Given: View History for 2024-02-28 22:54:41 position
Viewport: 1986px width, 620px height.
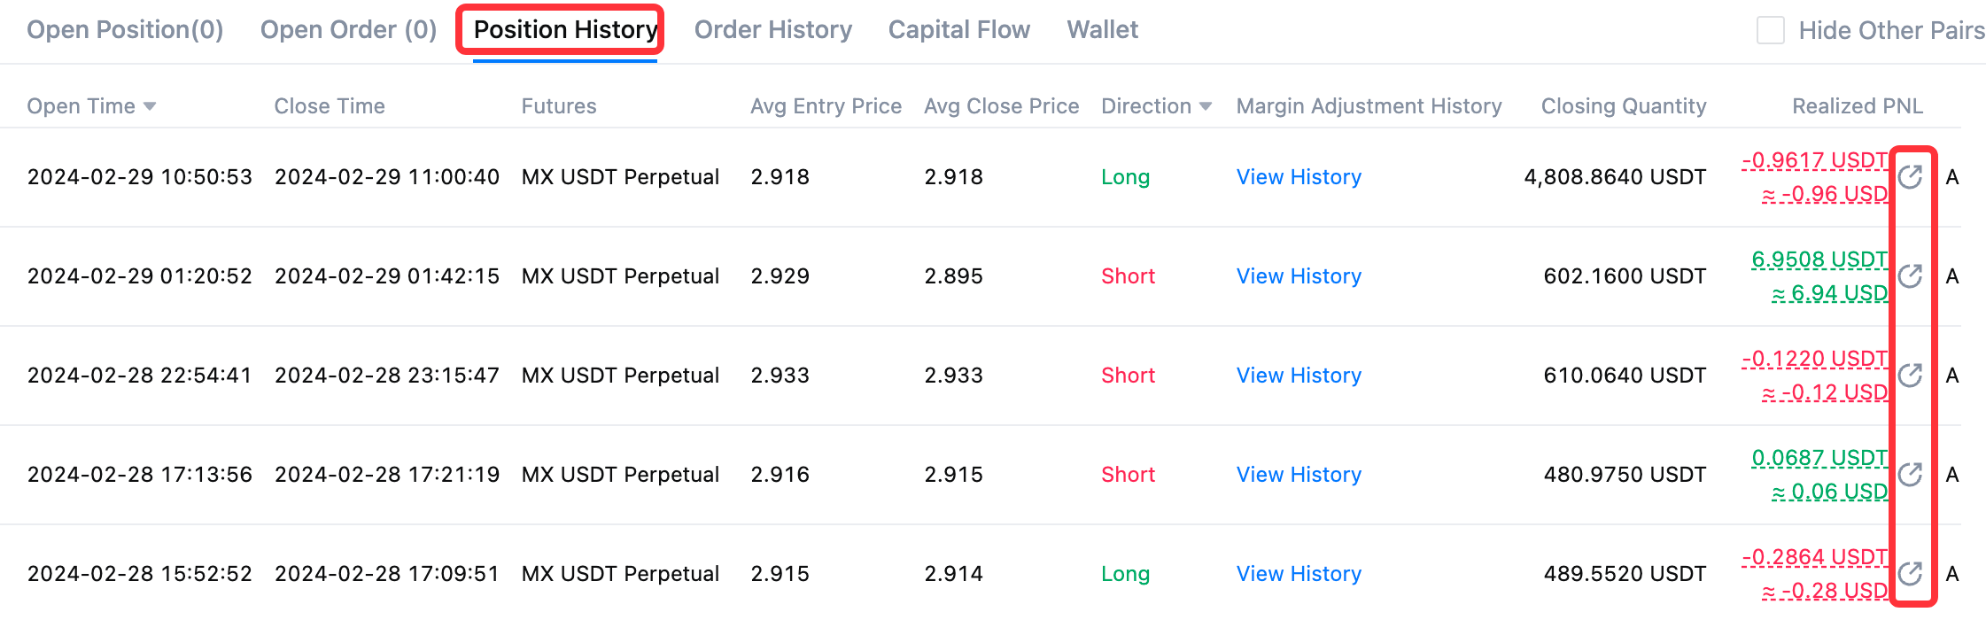Looking at the screenshot, I should coord(1299,376).
